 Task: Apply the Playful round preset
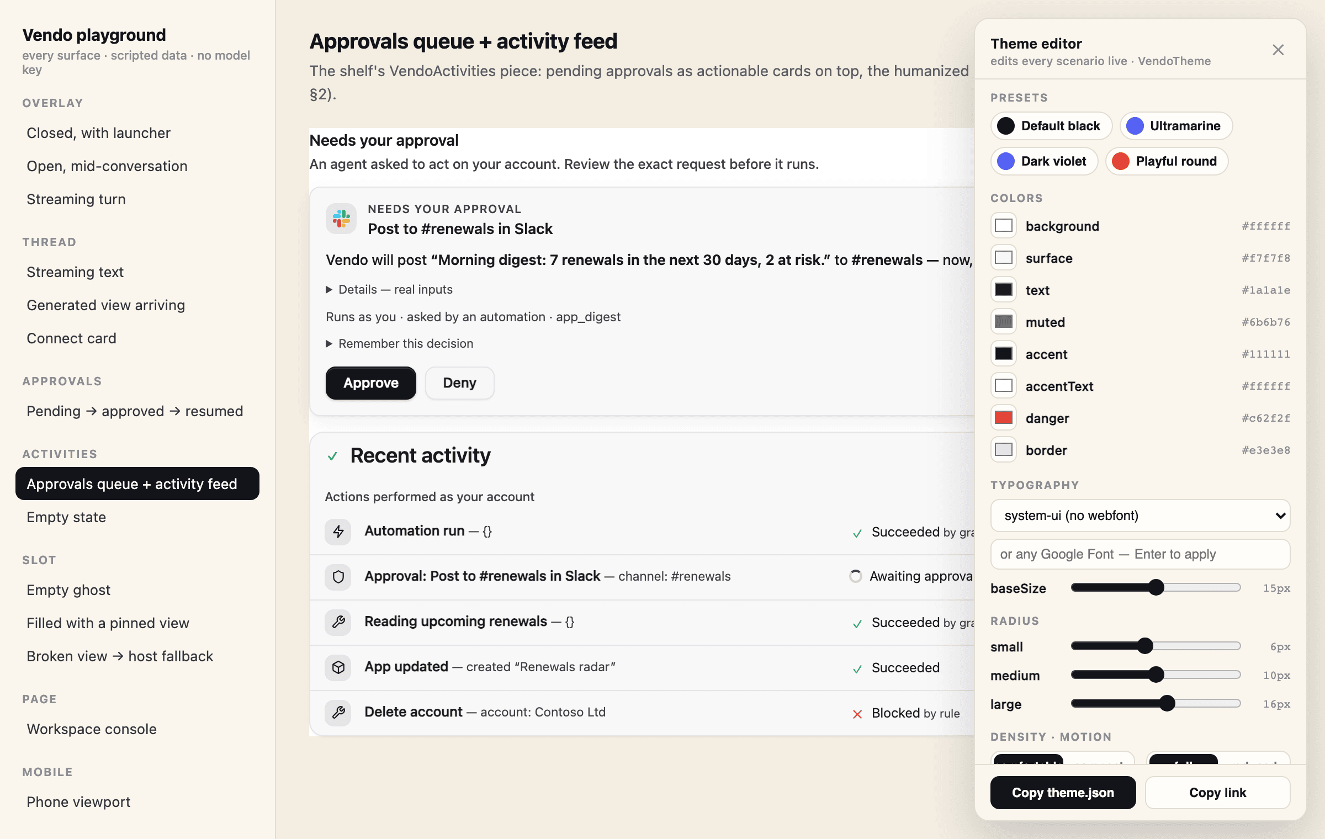tap(1167, 161)
